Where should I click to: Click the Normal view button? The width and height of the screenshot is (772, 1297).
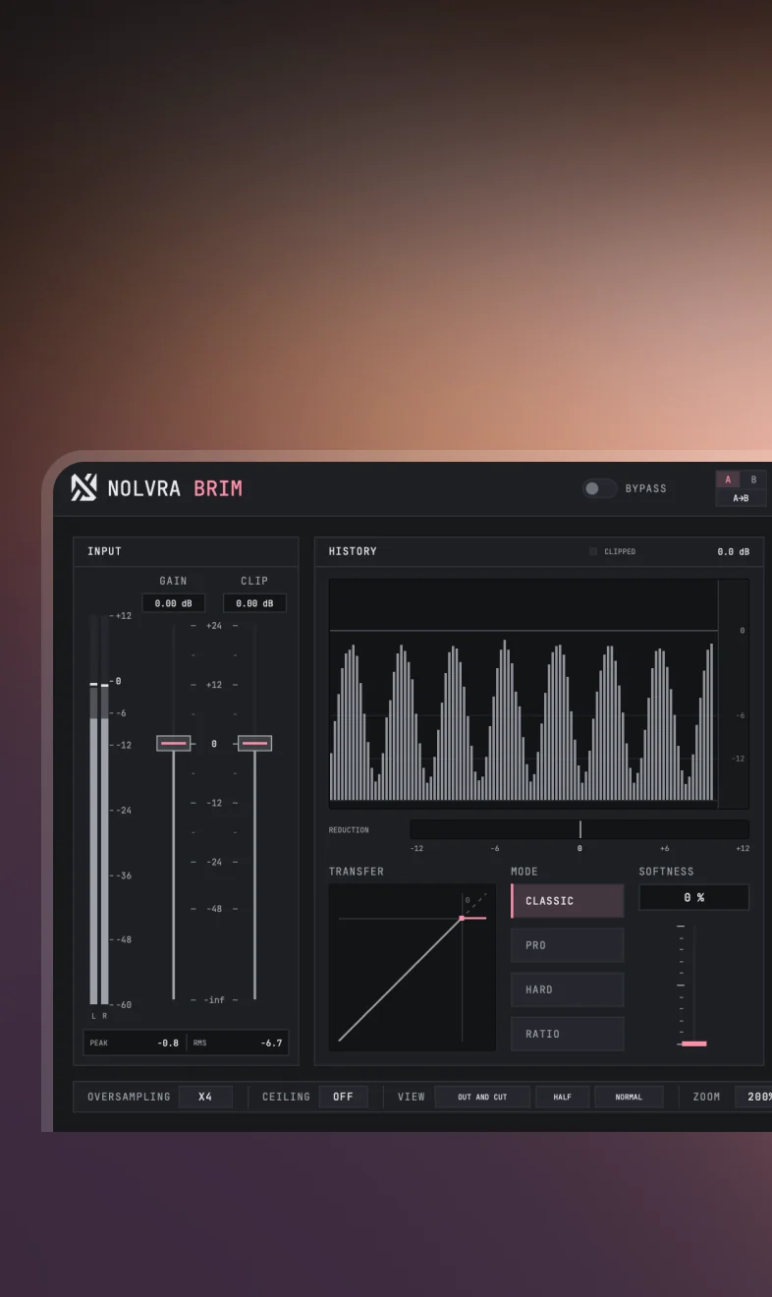pyautogui.click(x=629, y=1097)
